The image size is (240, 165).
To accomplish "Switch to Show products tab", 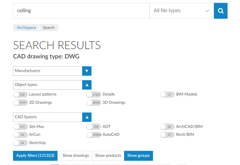I will click(108, 156).
